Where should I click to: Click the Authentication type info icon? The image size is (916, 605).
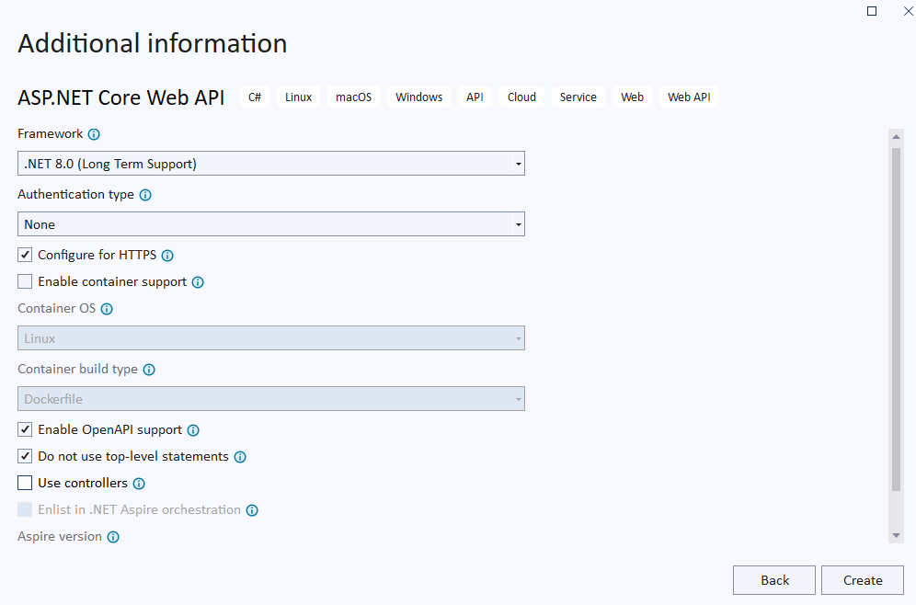[145, 195]
